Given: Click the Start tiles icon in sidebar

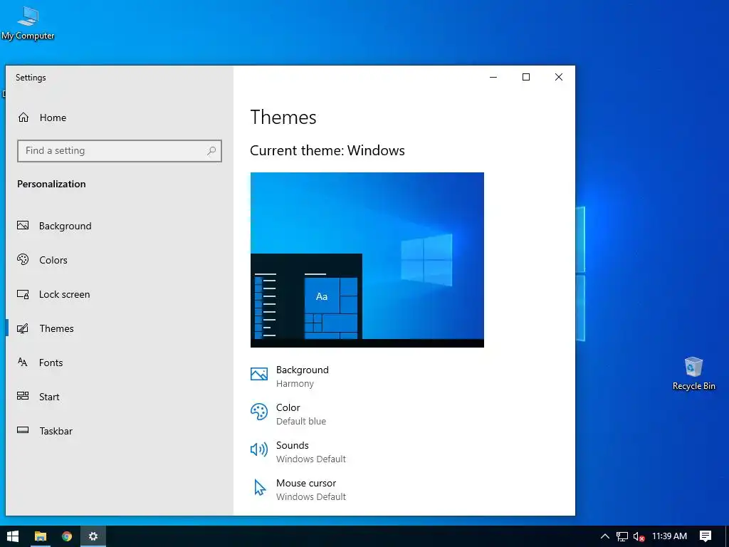Looking at the screenshot, I should 23,396.
